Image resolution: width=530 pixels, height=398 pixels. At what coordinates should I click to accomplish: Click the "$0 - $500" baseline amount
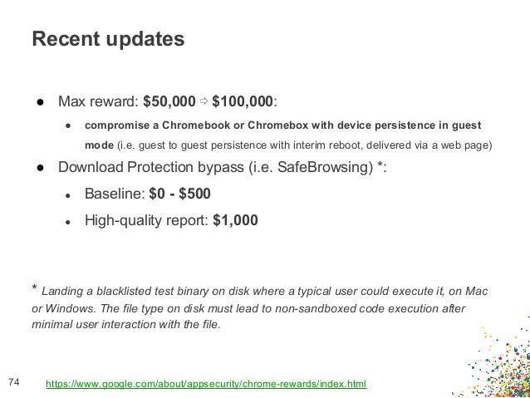(179, 194)
